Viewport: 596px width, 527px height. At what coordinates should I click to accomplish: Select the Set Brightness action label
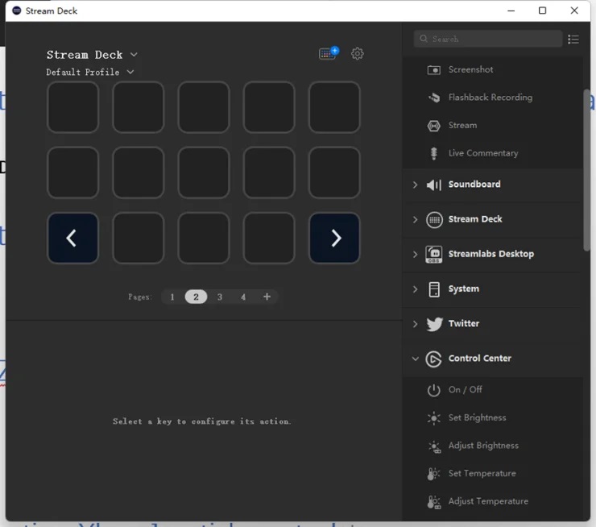click(477, 418)
